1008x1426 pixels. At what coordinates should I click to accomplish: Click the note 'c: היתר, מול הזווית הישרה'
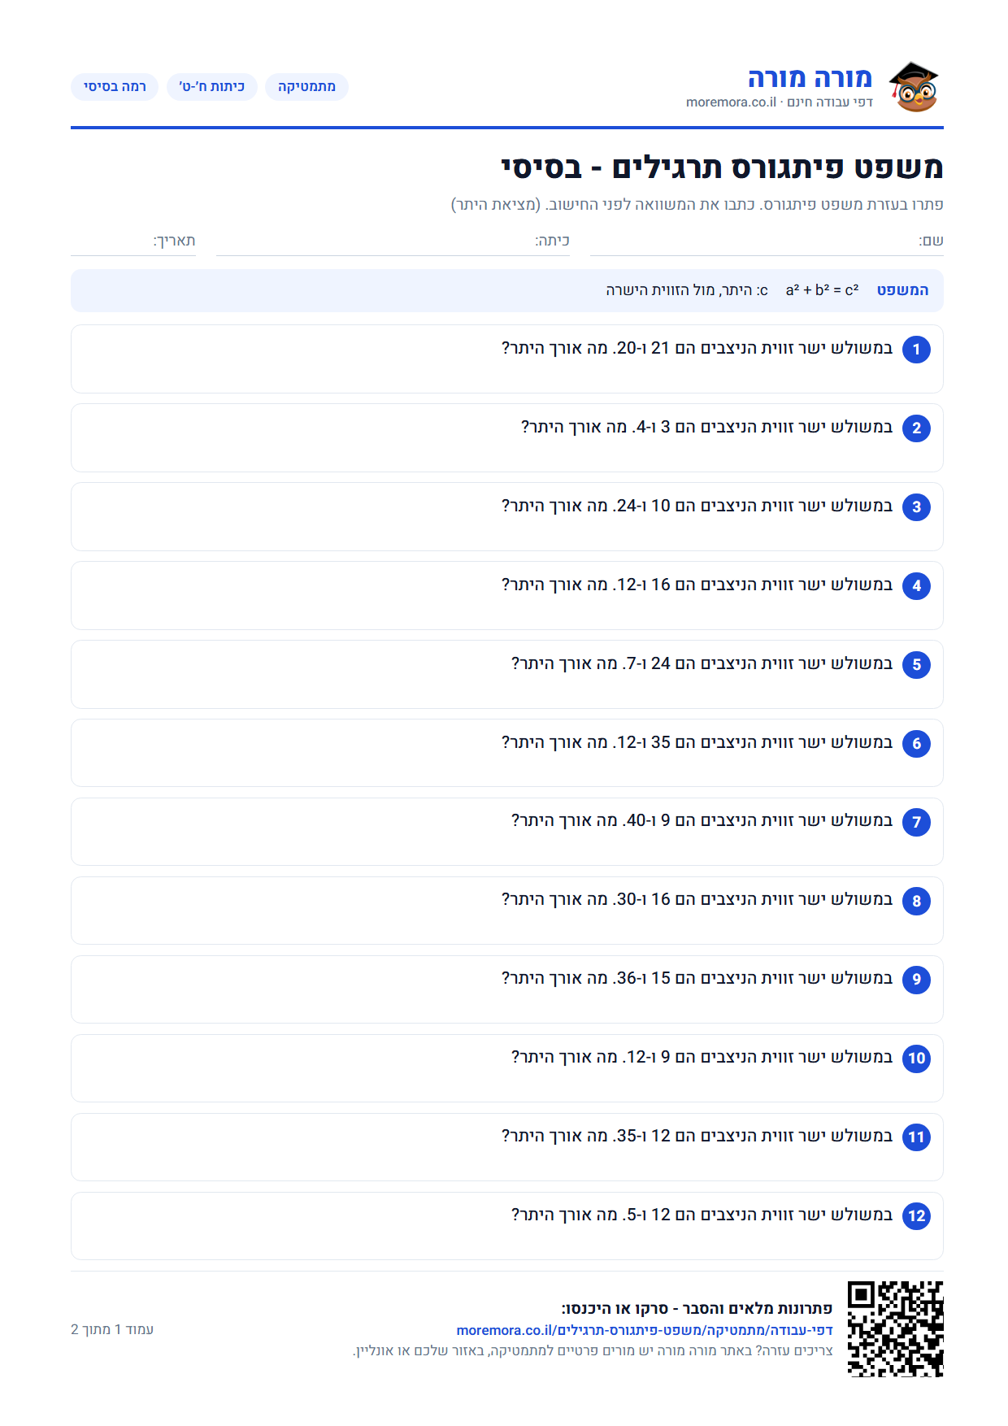687,290
